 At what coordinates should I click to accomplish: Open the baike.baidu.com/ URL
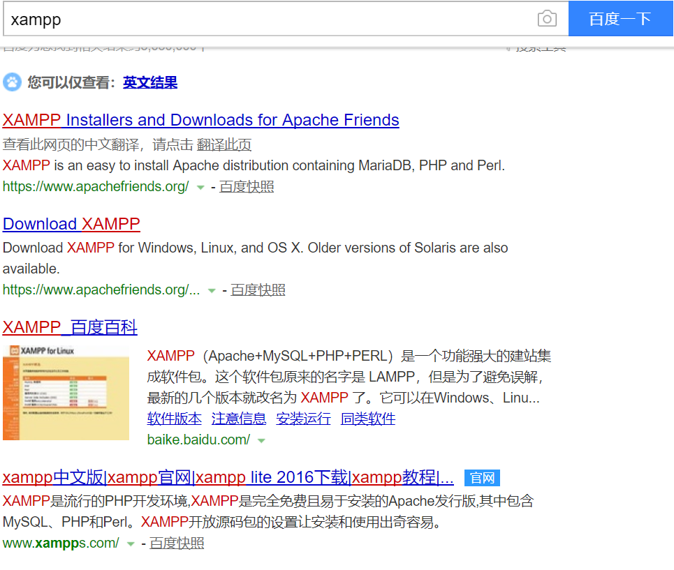pyautogui.click(x=198, y=440)
